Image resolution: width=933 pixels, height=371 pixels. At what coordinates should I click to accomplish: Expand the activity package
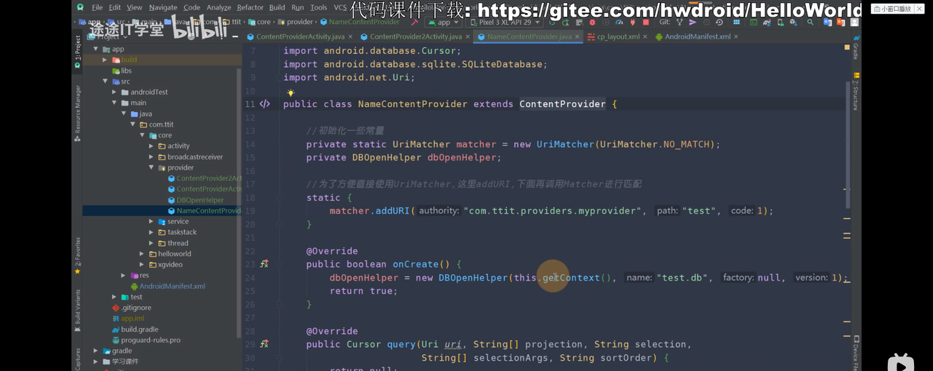click(x=152, y=146)
